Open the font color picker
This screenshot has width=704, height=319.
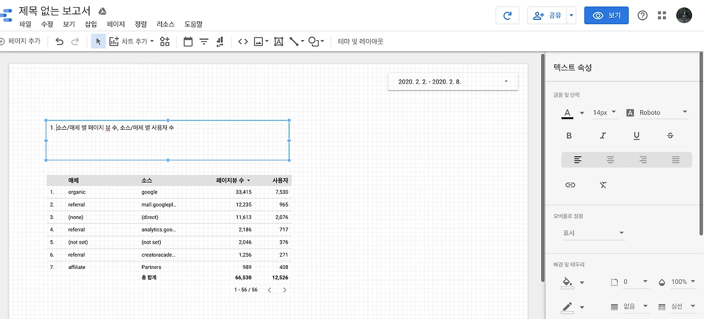[572, 113]
